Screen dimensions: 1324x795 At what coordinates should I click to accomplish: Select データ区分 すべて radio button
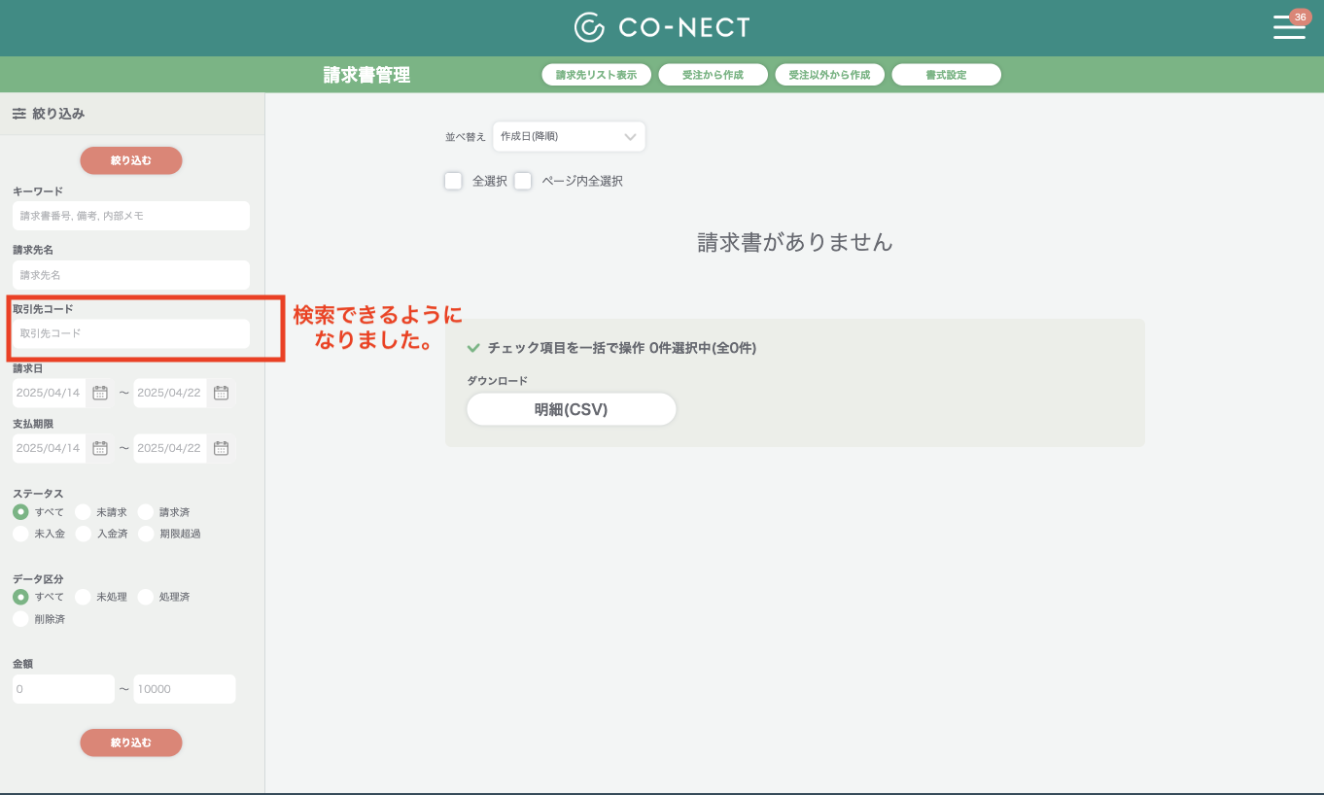click(x=20, y=597)
